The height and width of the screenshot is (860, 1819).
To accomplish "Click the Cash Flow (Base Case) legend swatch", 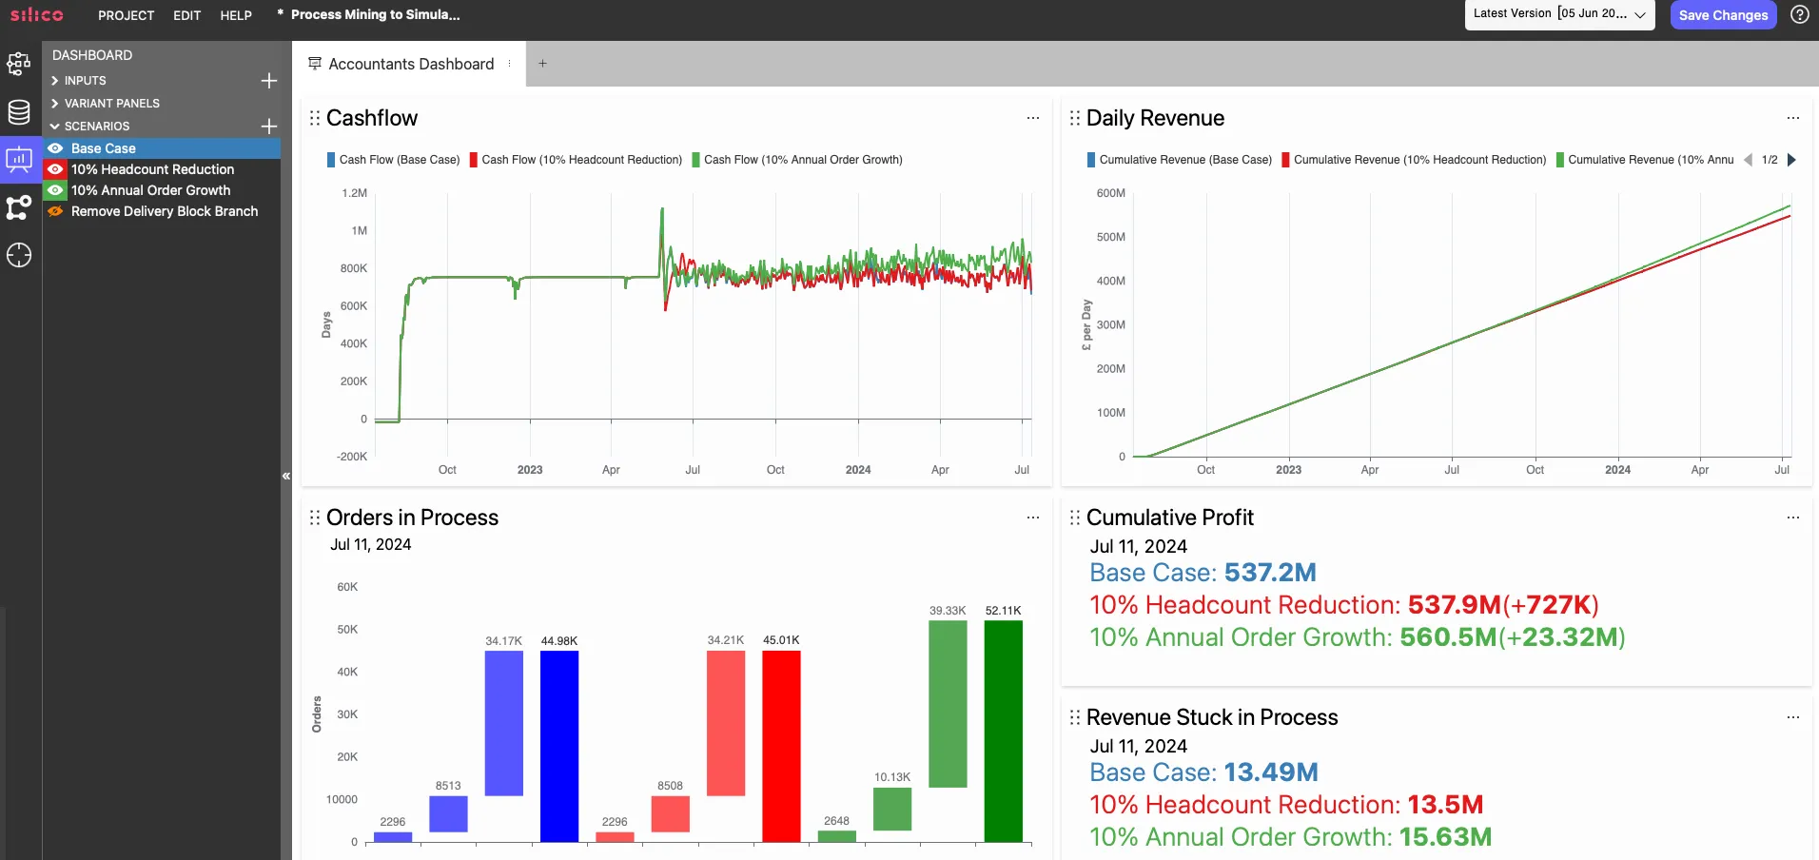I will click(x=331, y=160).
